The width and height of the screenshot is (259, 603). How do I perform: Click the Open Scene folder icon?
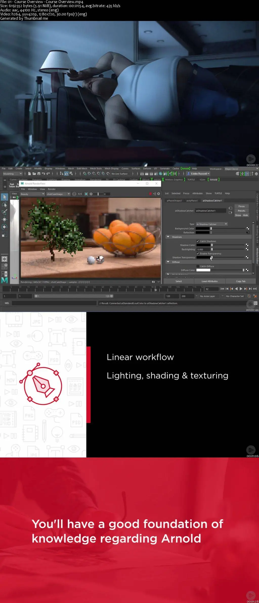(34, 174)
